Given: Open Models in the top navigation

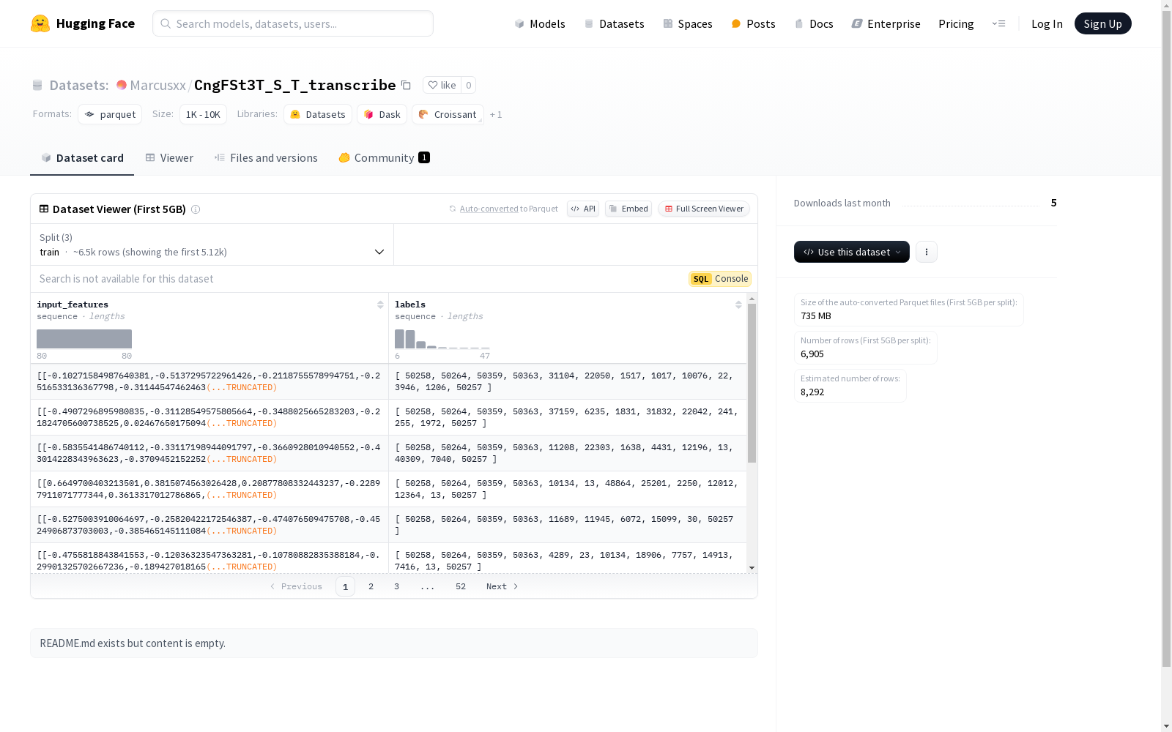Looking at the screenshot, I should click(540, 23).
